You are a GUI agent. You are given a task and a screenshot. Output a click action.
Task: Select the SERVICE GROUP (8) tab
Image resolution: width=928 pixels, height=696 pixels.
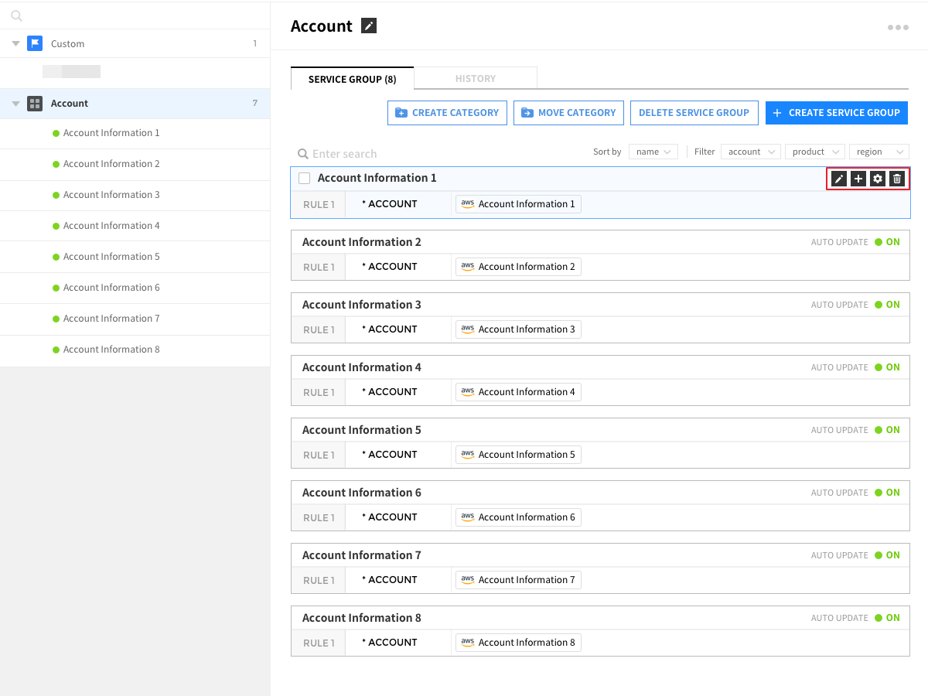click(x=352, y=79)
